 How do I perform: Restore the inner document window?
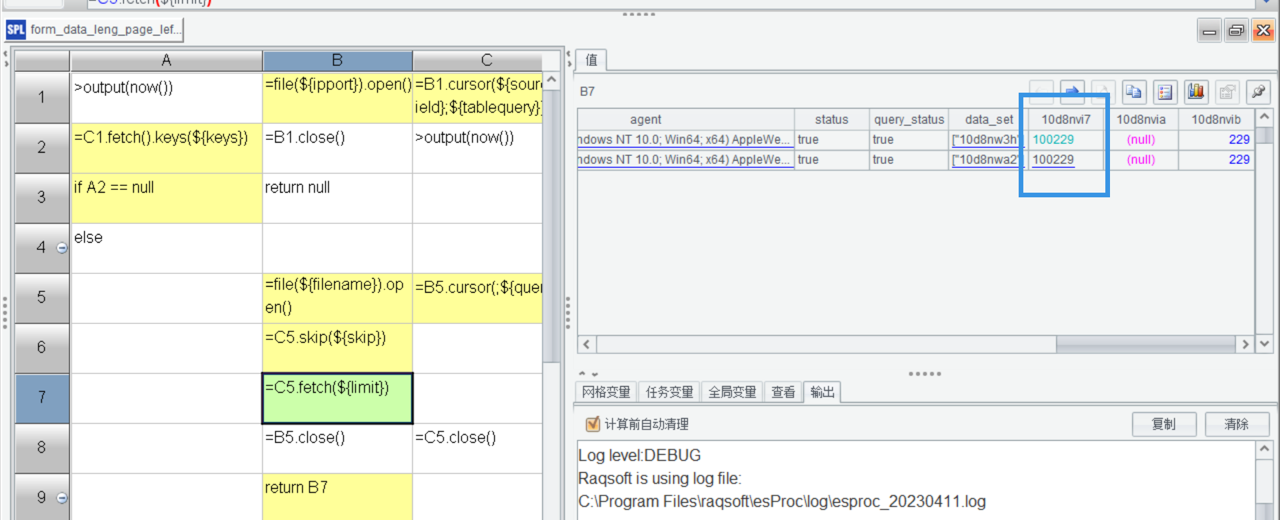[x=1236, y=31]
